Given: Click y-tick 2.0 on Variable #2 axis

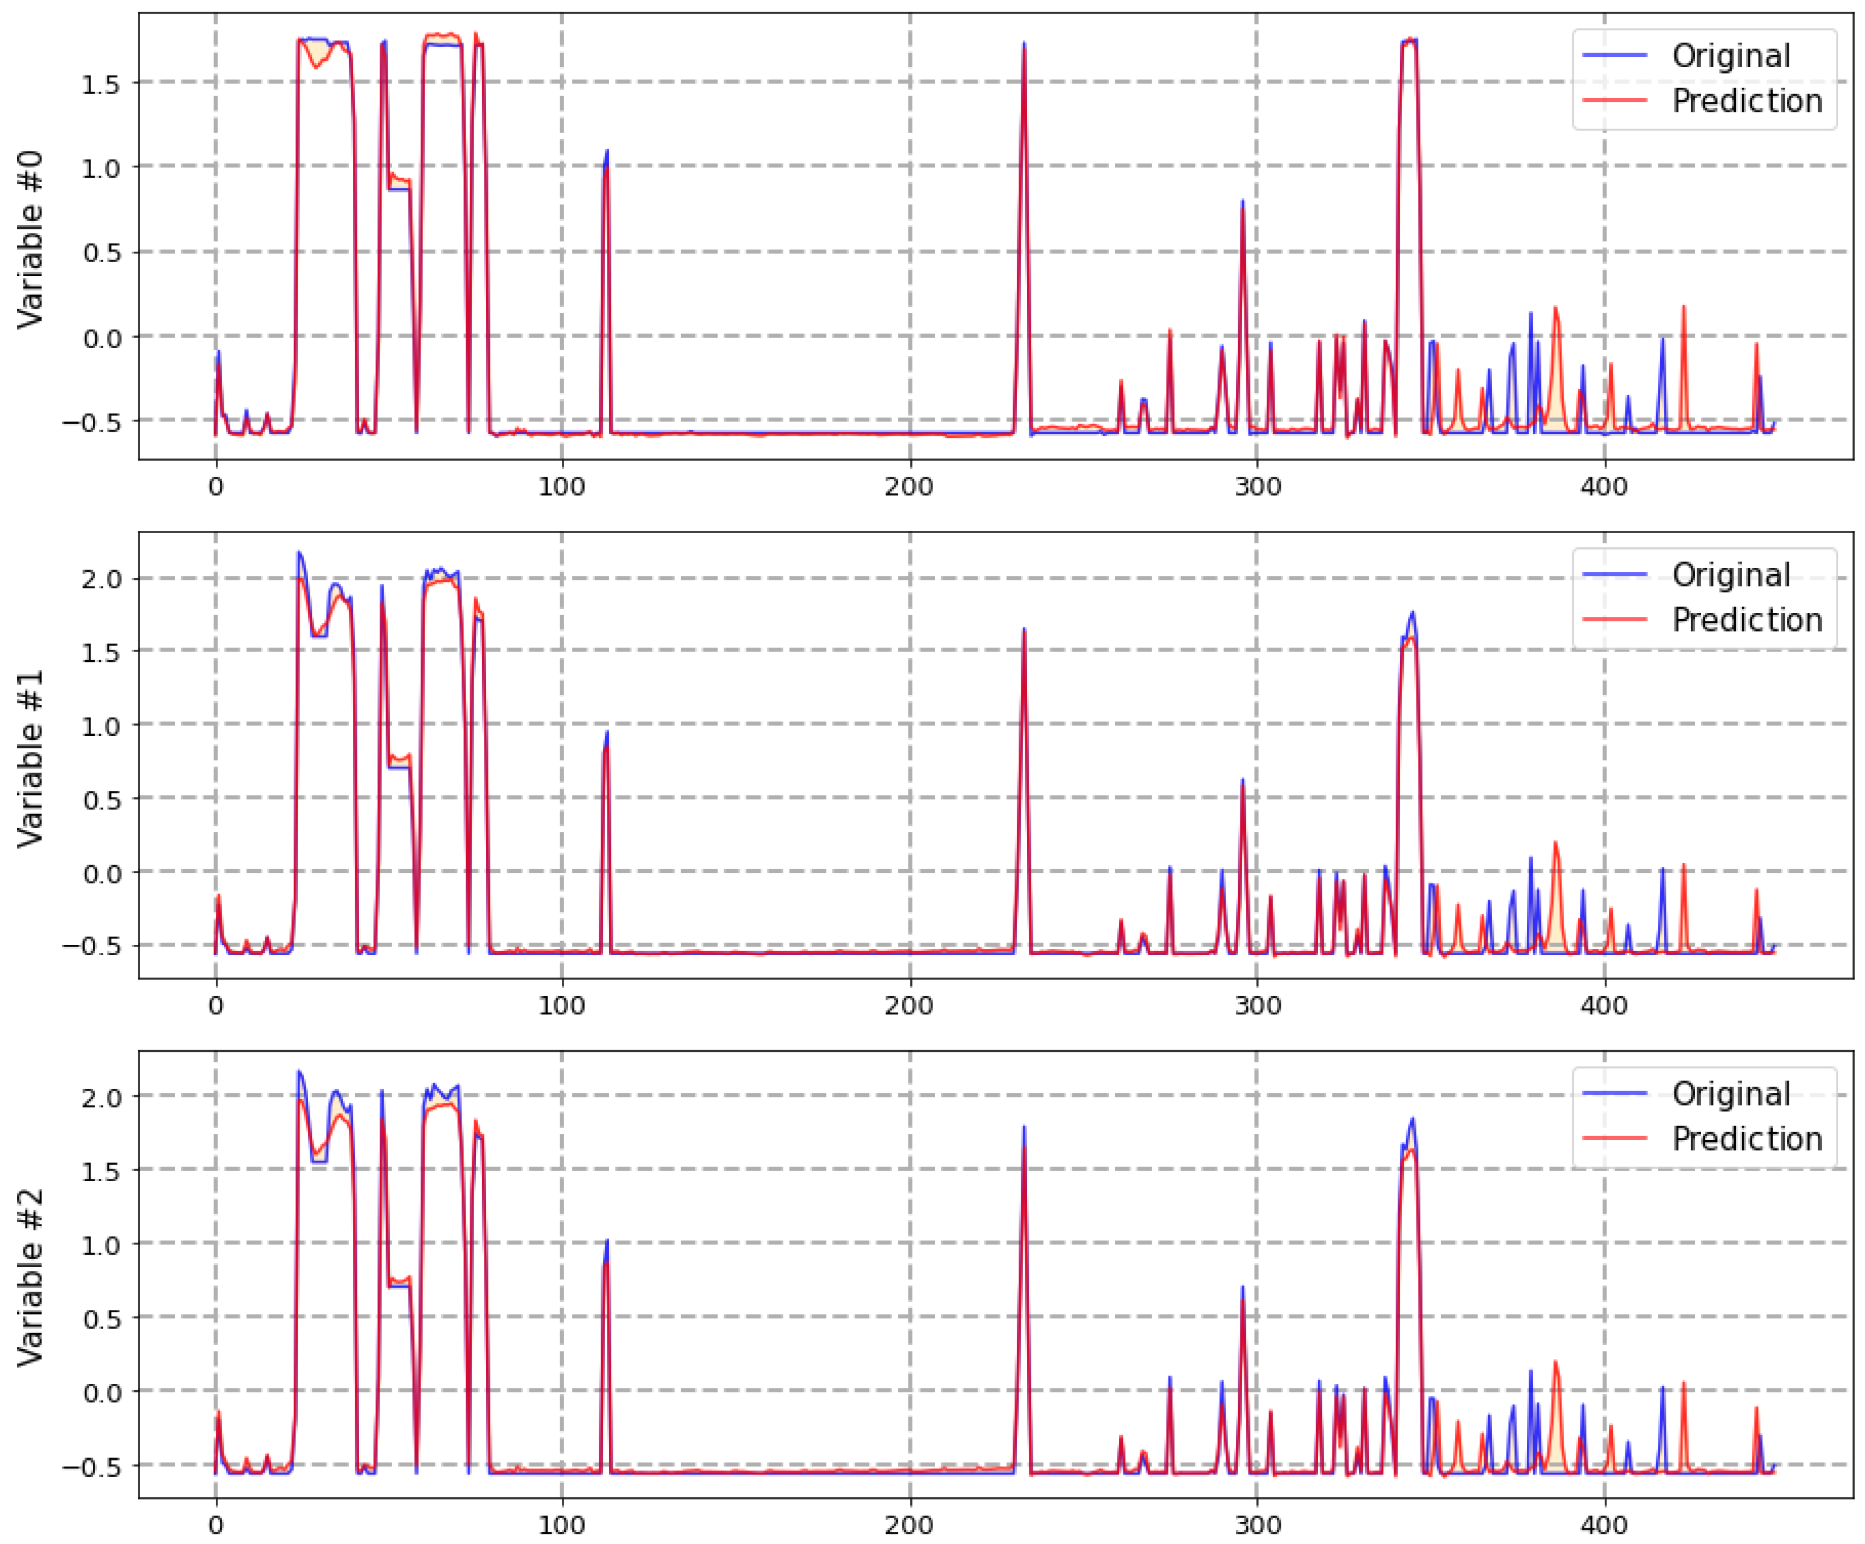Looking at the screenshot, I should 100,1097.
